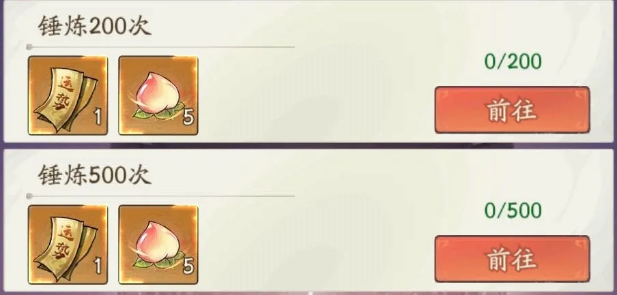This screenshot has height=295, width=617.
Task: Click the progress knob of 锤炼200次 bar
Action: point(29,47)
